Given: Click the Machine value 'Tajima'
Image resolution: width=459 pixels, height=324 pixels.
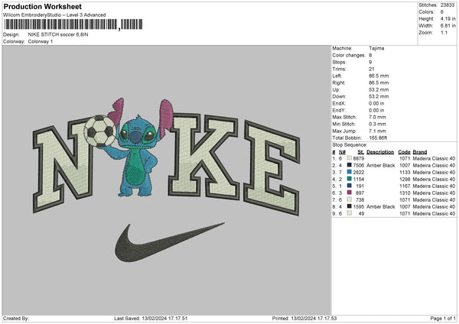Looking at the screenshot, I should 376,48.
